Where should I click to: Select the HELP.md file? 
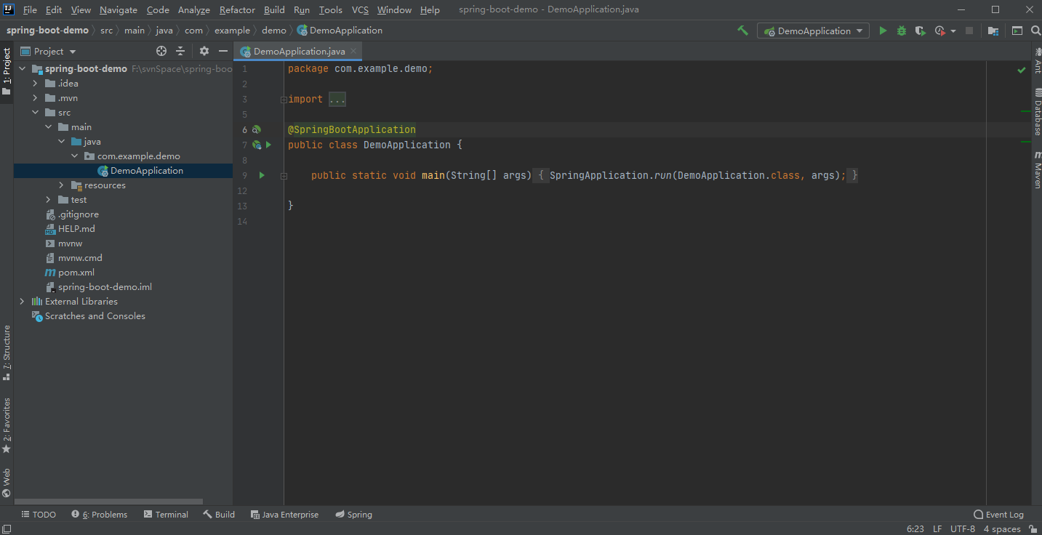point(70,229)
